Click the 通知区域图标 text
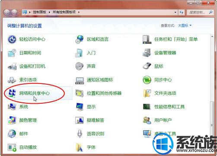 pyautogui.click(x=100, y=80)
